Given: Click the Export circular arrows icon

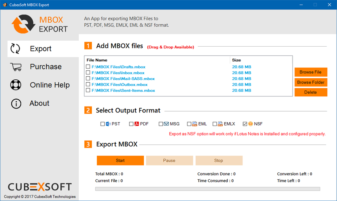Looking at the screenshot, I should [x=15, y=49].
